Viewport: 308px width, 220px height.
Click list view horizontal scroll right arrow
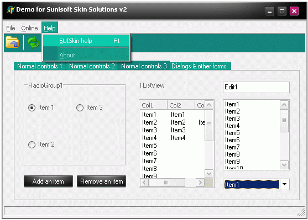200,183
